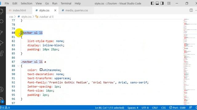Open the Manage gear icon
Viewport: 197px width, 110px height.
point(2,100)
